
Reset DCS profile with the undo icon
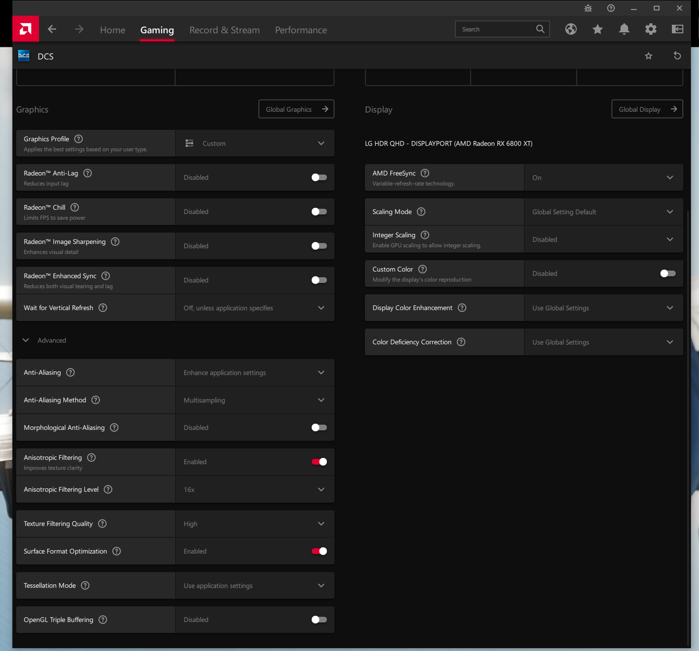[678, 56]
